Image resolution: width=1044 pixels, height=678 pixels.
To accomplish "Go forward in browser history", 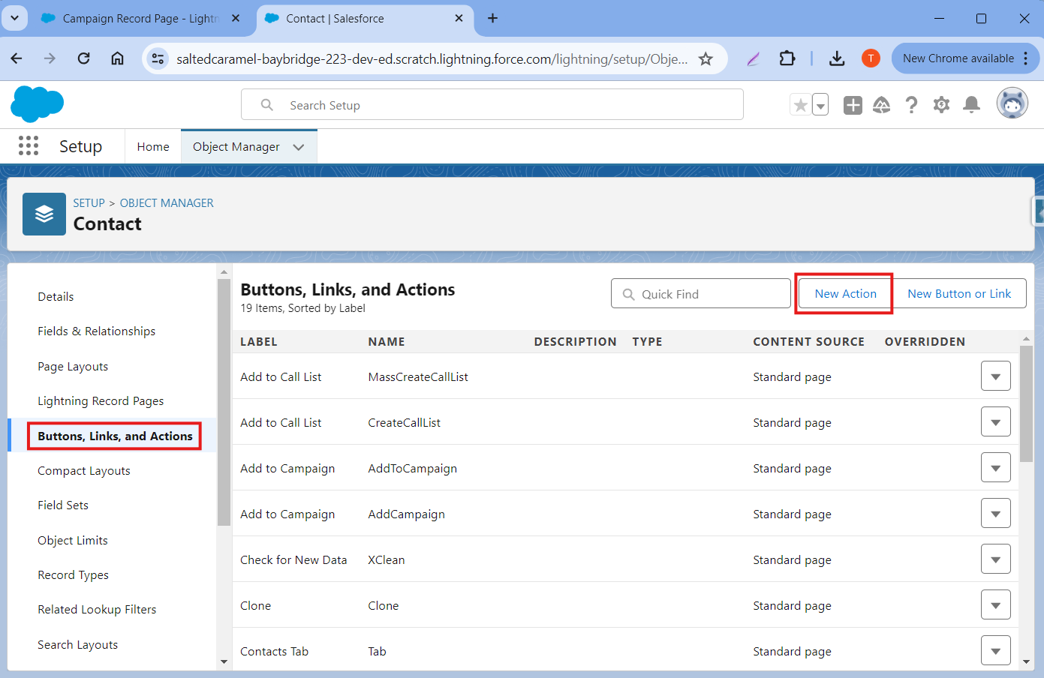I will [50, 58].
